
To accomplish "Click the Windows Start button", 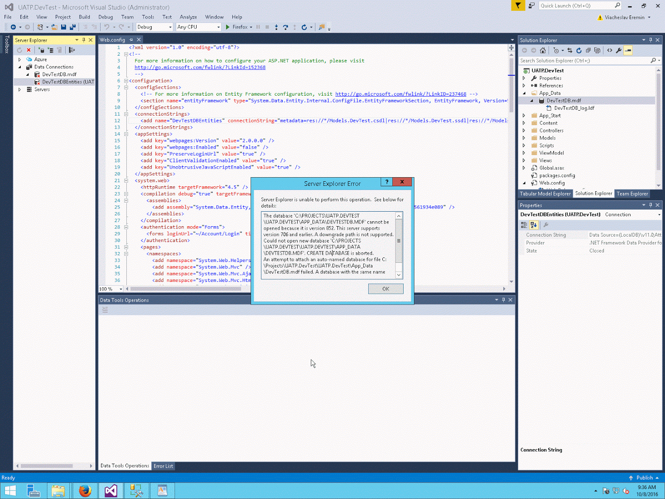I will (x=10, y=491).
